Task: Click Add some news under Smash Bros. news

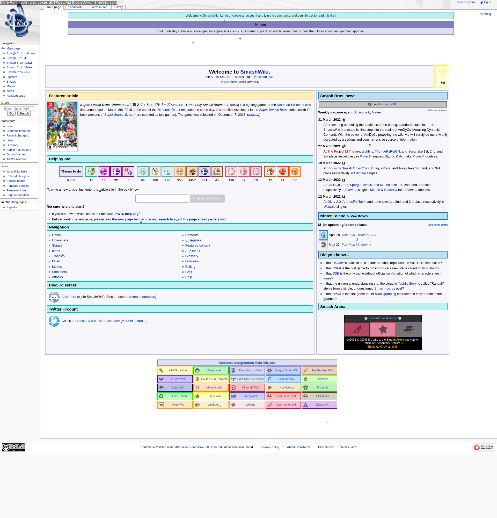Action: (x=437, y=111)
